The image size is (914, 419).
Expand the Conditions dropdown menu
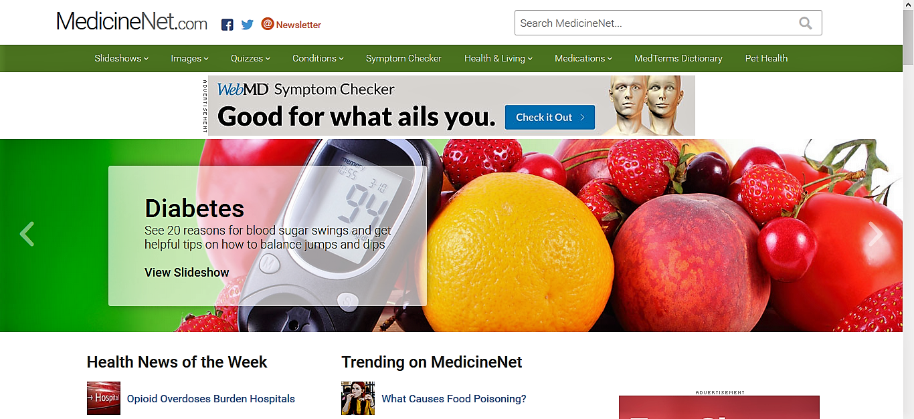pyautogui.click(x=318, y=58)
